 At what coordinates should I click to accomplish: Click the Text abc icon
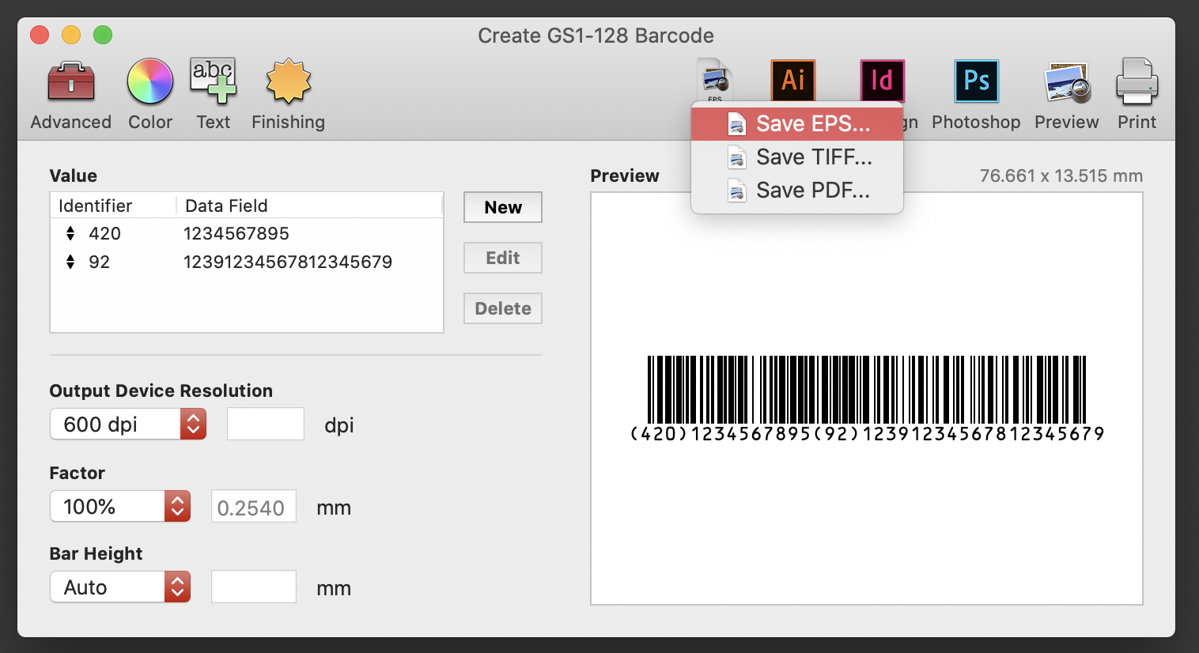pos(214,81)
